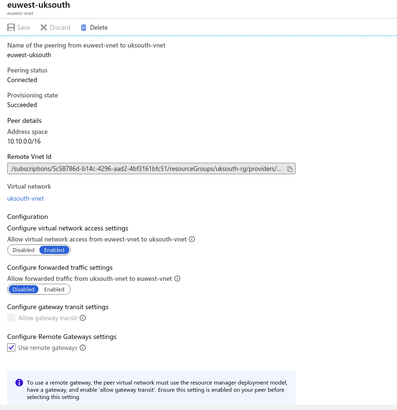This screenshot has height=410, width=397.
Task: Select Enabled for virtual network access
Action: click(x=54, y=250)
